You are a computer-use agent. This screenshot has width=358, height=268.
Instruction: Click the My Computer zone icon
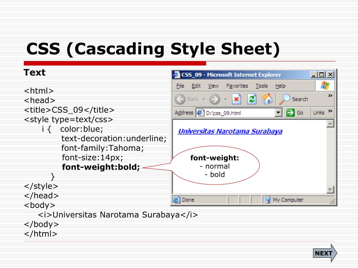[268, 200]
